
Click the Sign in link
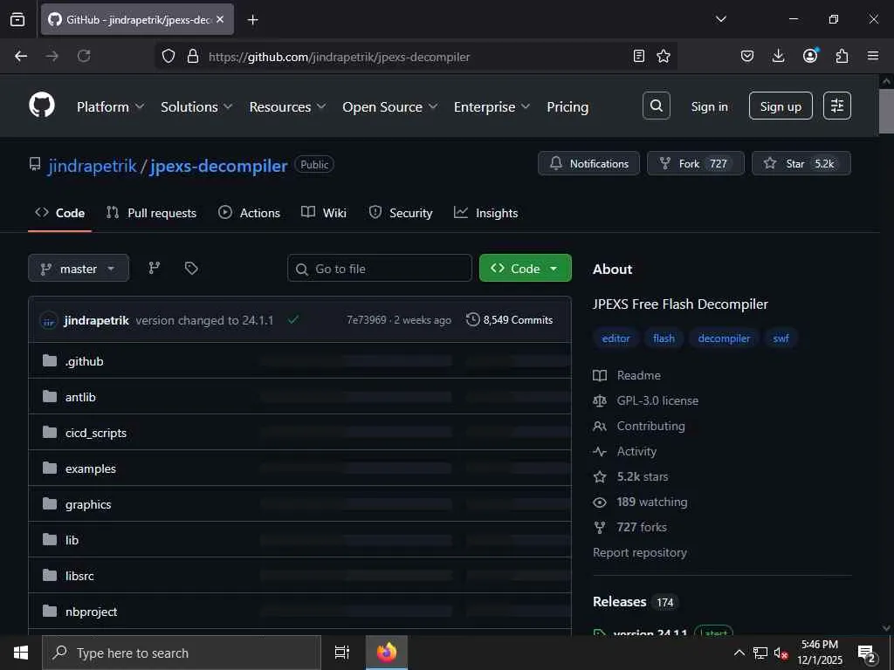(x=709, y=106)
